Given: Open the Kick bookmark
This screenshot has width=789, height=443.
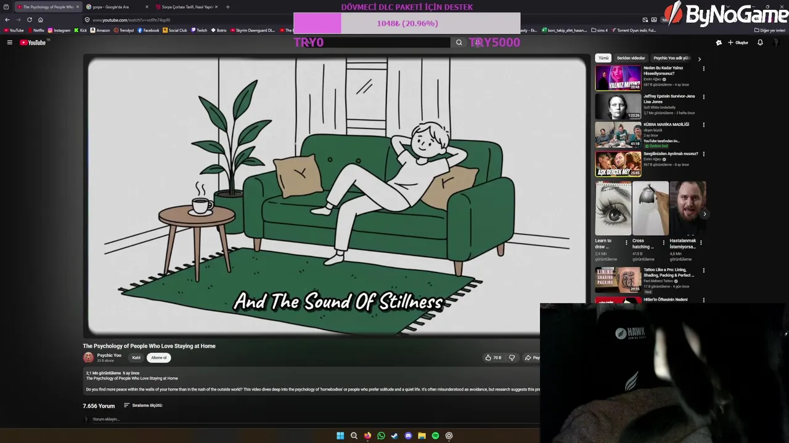Looking at the screenshot, I should [80, 30].
